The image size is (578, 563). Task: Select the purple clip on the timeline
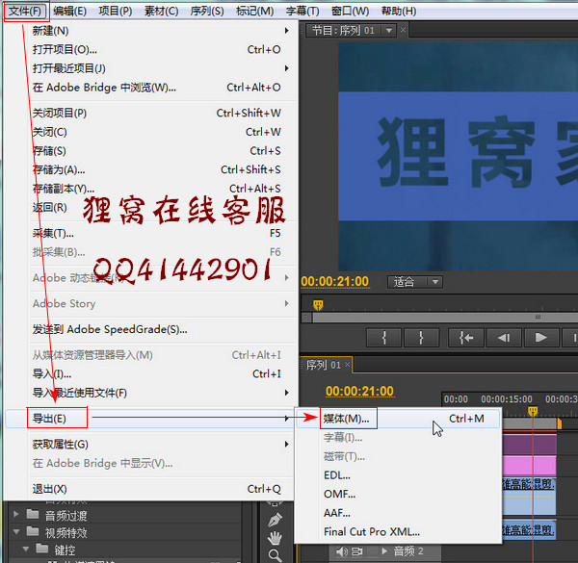(x=529, y=445)
